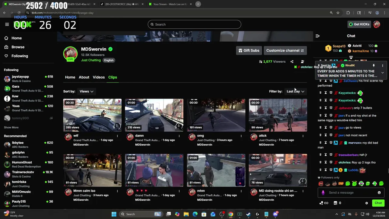Select the Clips tab
This screenshot has height=219, width=389.
(x=112, y=77)
